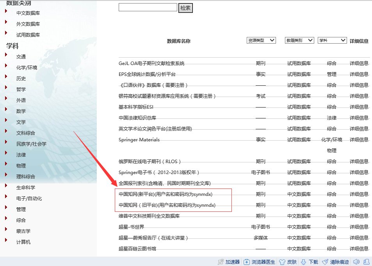Click the red arrow beside 化学/环境

6,65
